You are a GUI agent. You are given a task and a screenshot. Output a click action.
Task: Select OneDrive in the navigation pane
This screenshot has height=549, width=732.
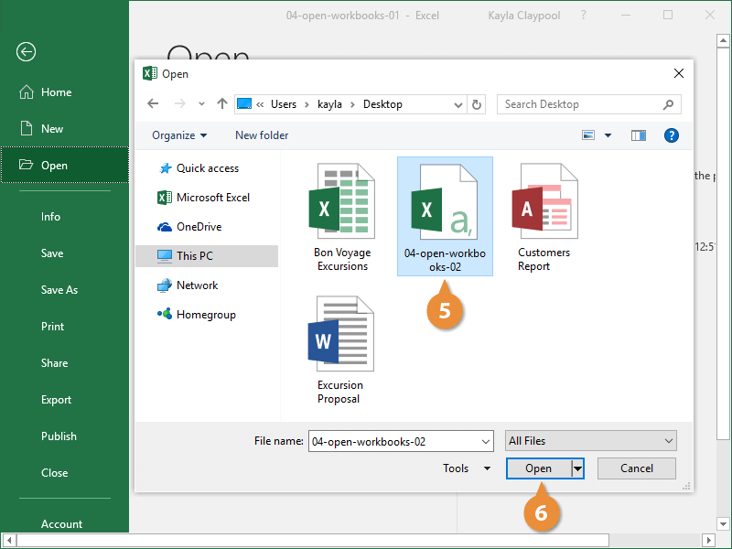pos(199,227)
